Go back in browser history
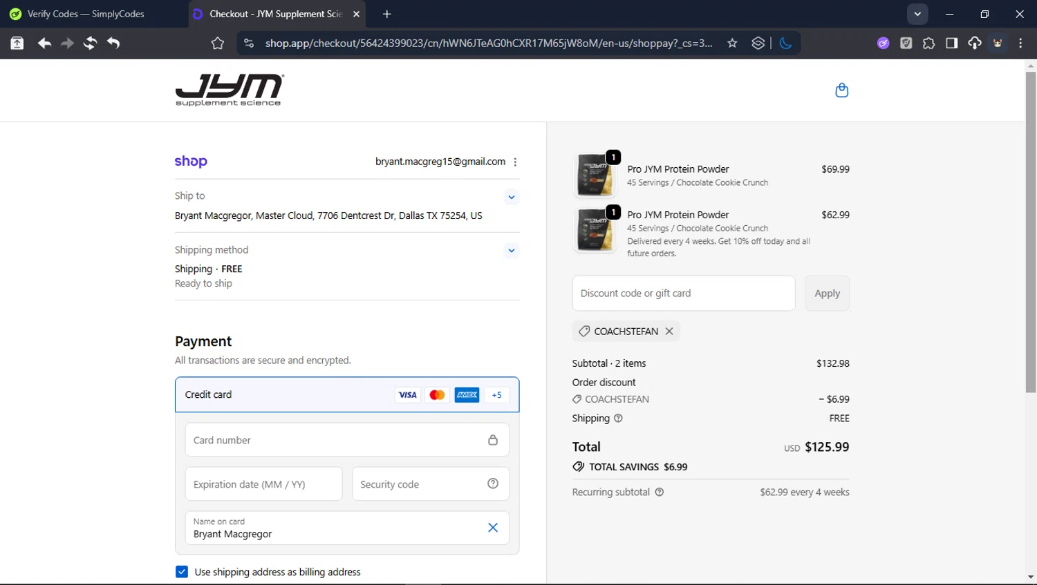 tap(44, 43)
